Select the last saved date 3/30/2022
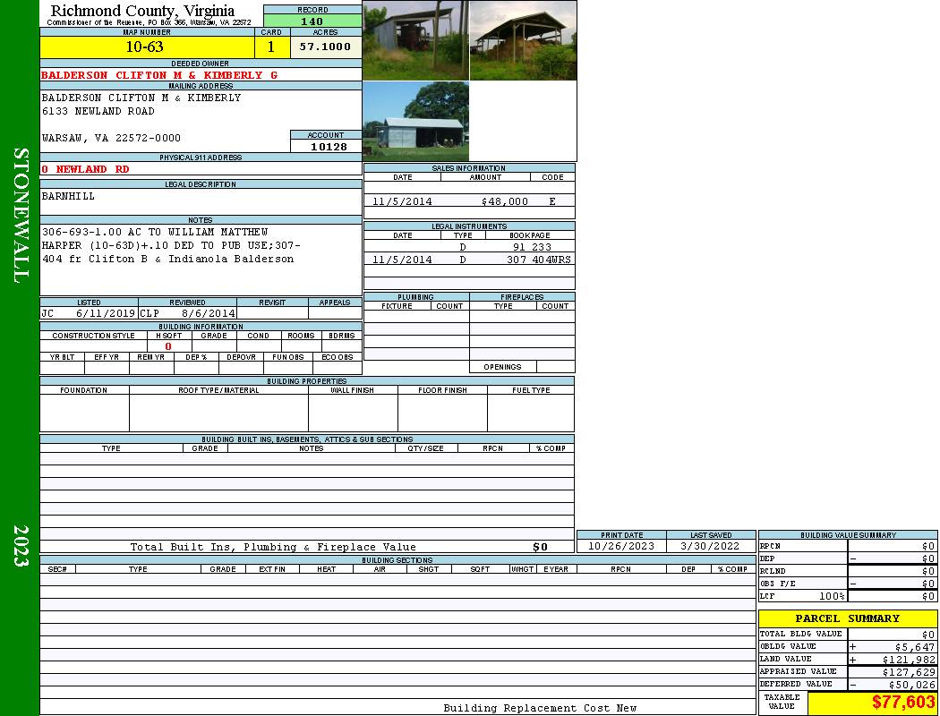 pos(710,546)
